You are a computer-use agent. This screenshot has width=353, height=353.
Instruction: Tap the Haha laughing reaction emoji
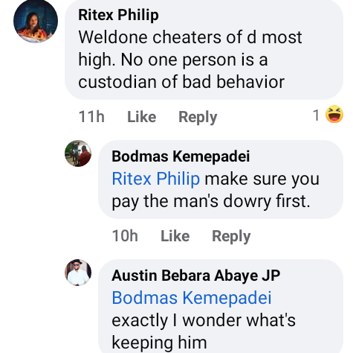pyautogui.click(x=334, y=114)
